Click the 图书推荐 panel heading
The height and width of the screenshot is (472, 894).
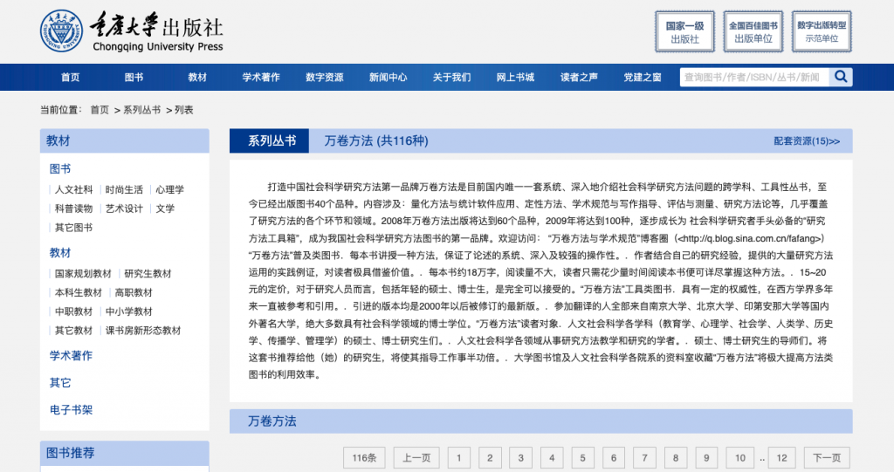point(124,453)
